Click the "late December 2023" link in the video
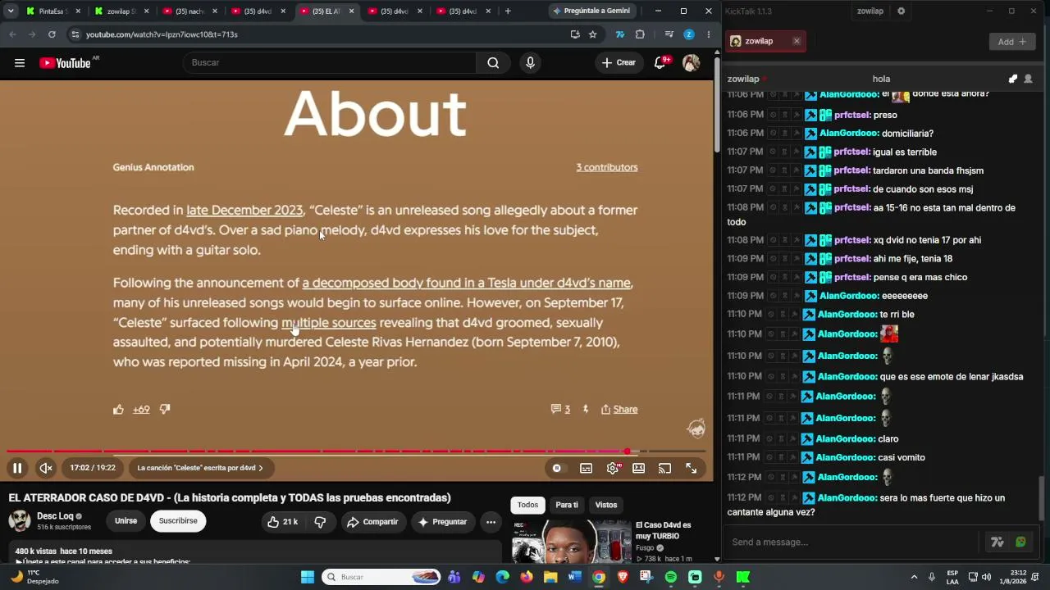The width and height of the screenshot is (1050, 590). pos(244,211)
